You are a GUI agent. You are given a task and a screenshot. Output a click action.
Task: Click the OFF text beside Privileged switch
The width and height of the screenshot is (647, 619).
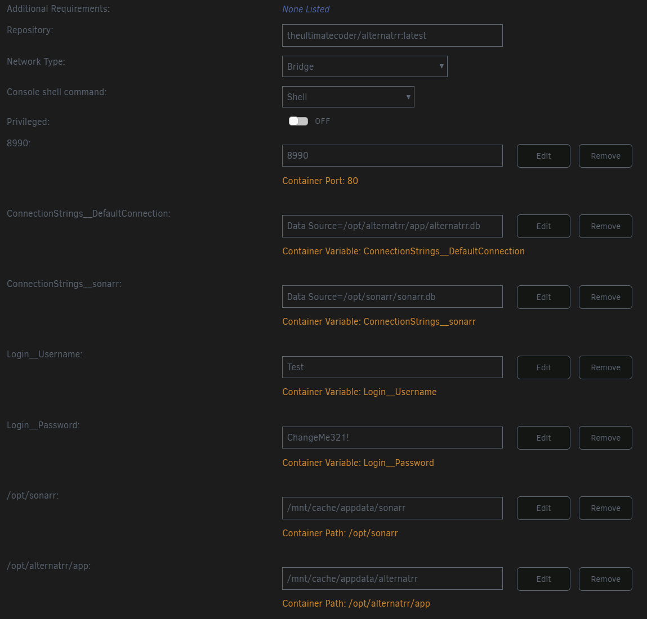[322, 121]
